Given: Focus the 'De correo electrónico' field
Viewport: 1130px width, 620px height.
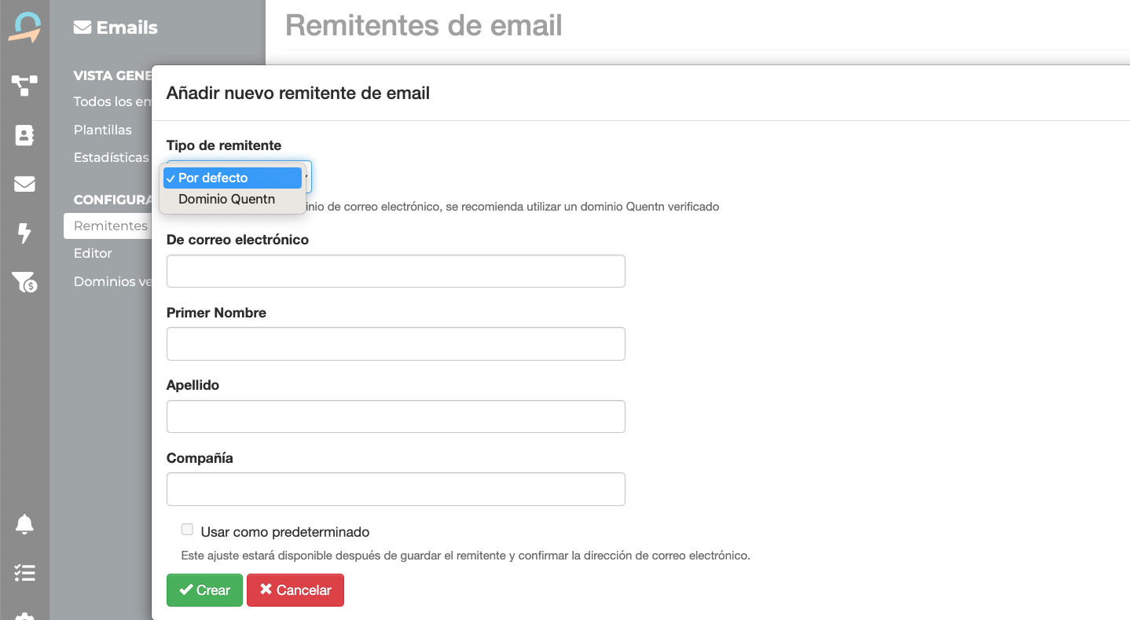Looking at the screenshot, I should (395, 271).
